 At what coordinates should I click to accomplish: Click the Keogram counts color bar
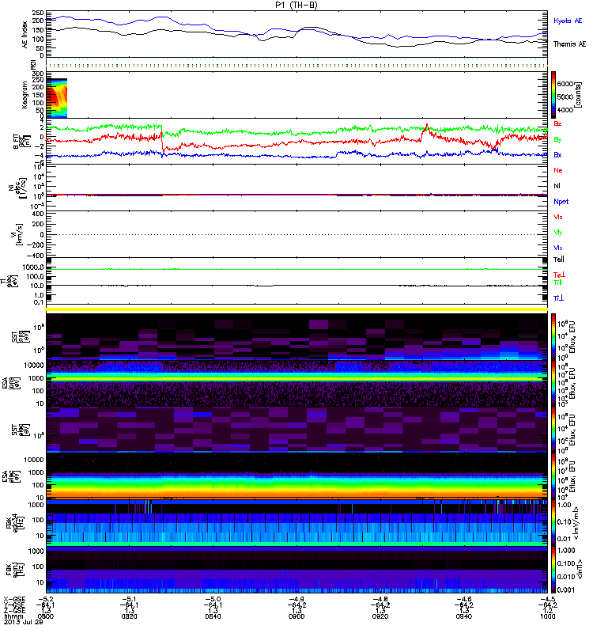tap(553, 95)
